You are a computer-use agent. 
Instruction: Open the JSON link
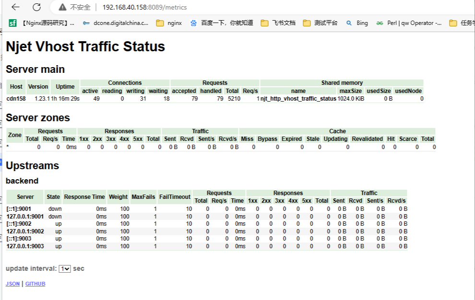pos(12,284)
